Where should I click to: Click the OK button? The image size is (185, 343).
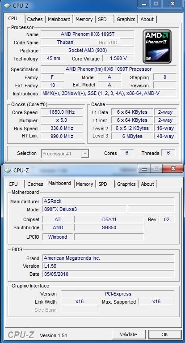pyautogui.click(x=165, y=334)
